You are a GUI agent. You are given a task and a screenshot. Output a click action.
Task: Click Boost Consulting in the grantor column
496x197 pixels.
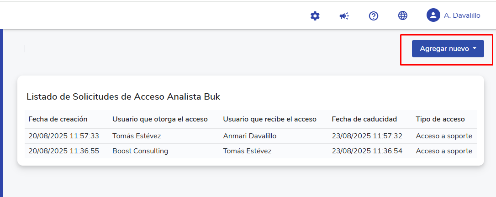pos(140,151)
